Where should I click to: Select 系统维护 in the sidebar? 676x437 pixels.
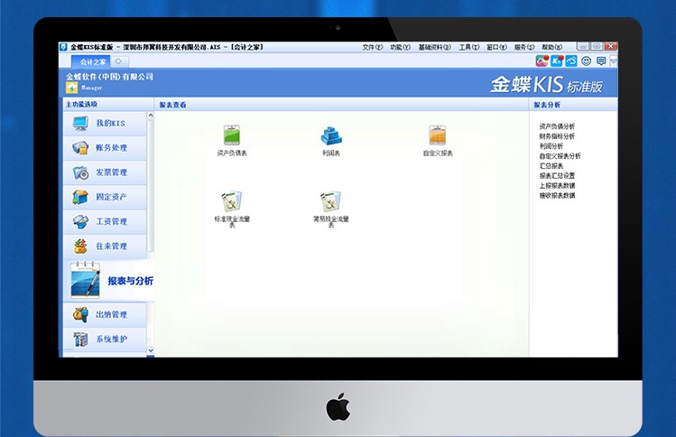point(105,339)
